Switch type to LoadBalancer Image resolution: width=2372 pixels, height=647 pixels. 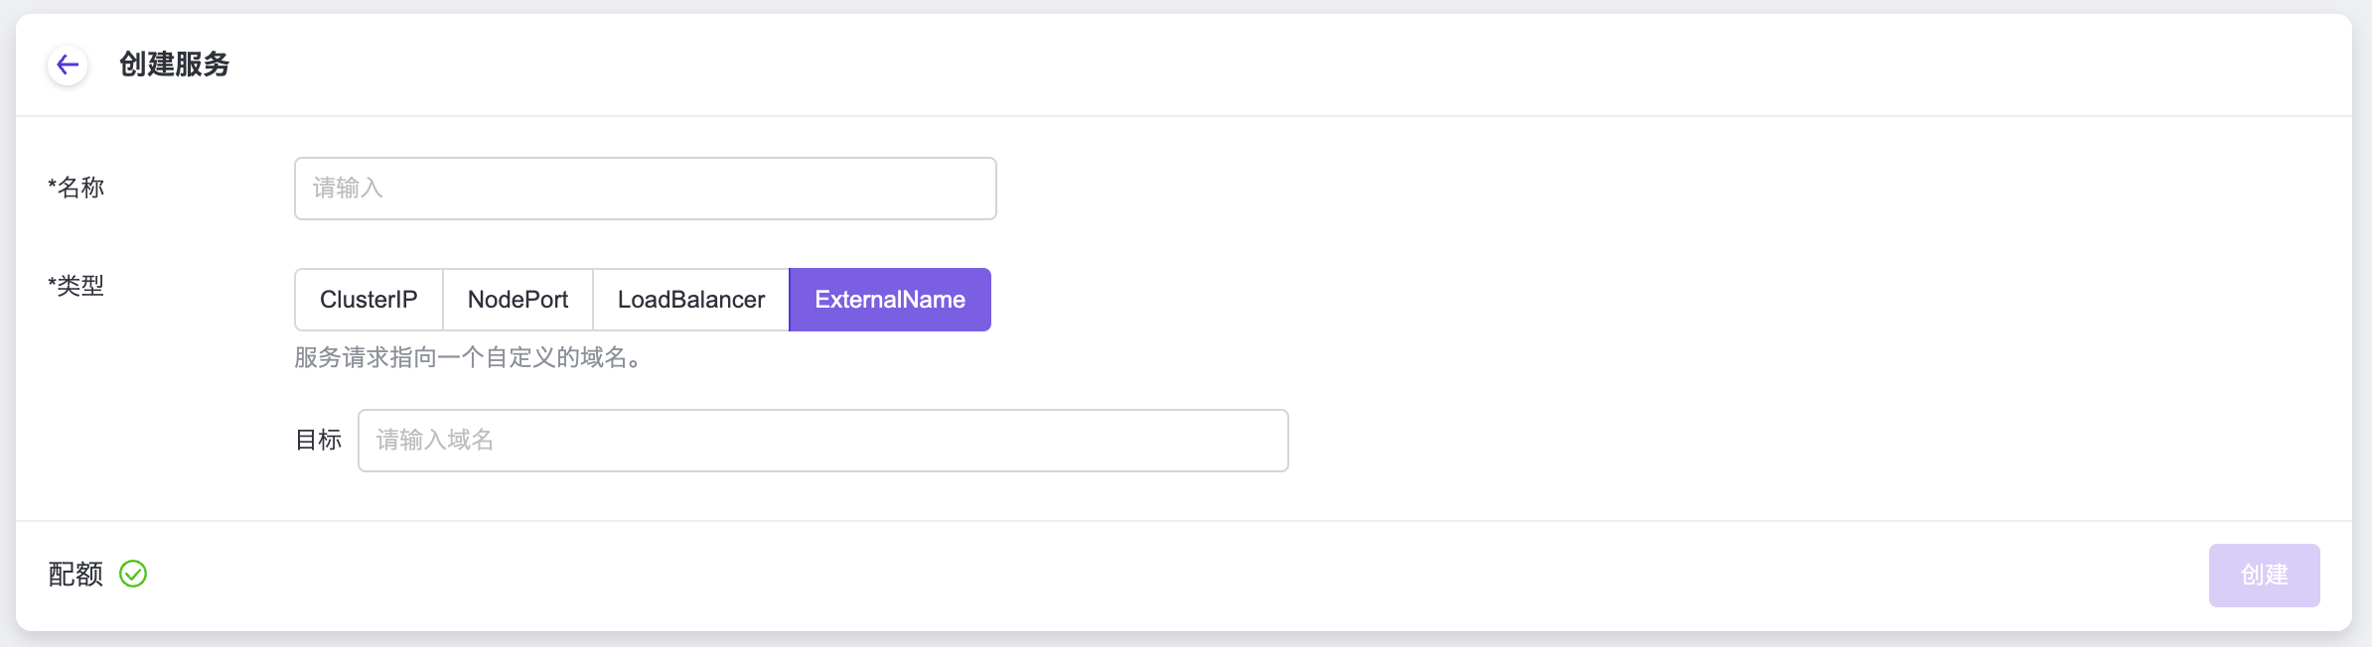coord(690,300)
